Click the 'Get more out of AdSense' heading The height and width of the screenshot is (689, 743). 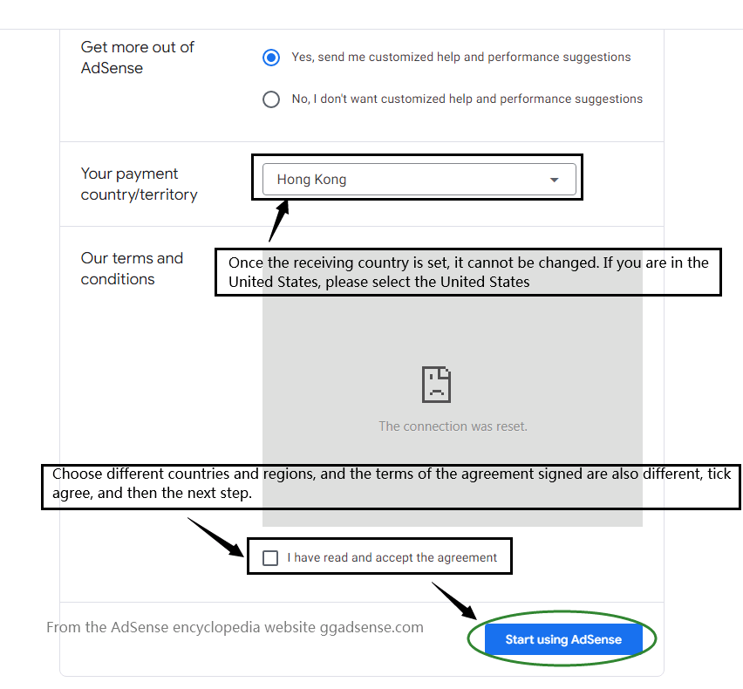point(138,58)
